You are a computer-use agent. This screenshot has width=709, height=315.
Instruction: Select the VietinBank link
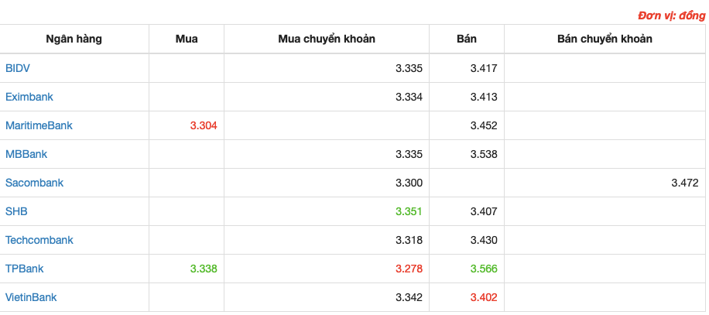(31, 297)
